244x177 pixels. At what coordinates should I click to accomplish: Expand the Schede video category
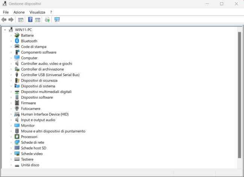point(11,154)
